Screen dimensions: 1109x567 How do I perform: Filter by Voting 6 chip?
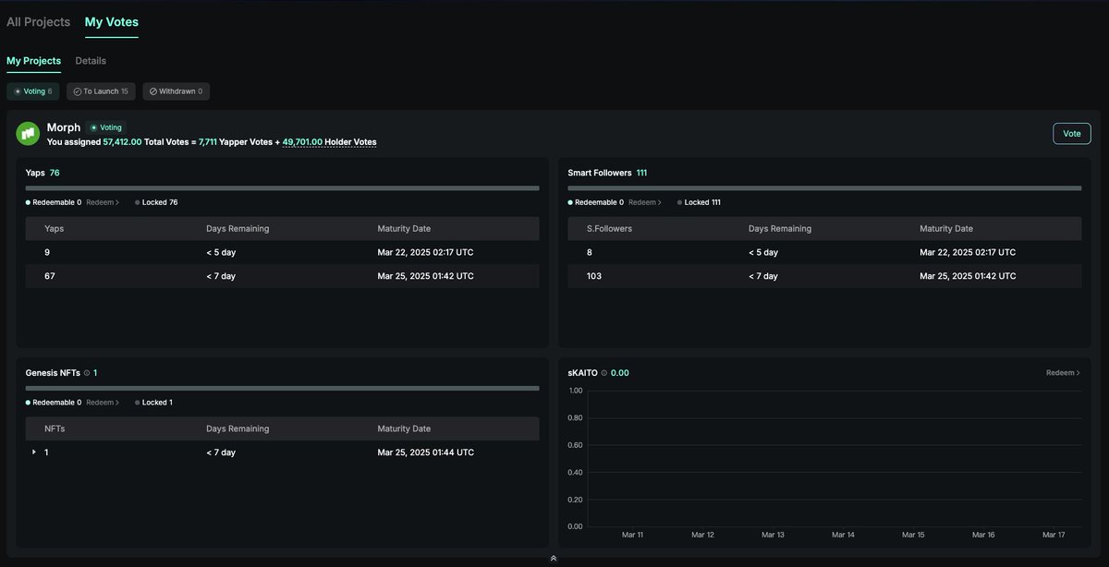pyautogui.click(x=33, y=91)
